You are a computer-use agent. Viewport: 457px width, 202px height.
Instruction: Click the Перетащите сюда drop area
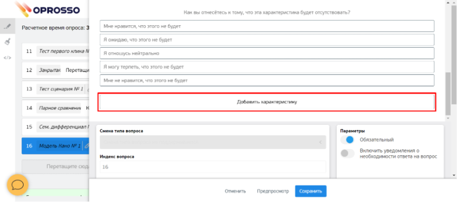click(55, 166)
